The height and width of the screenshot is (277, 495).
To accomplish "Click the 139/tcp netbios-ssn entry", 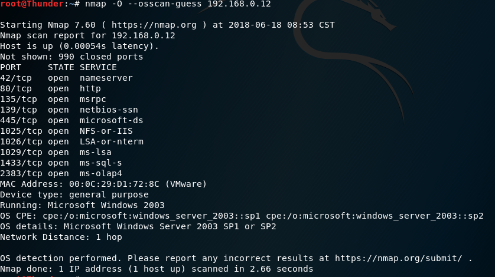I will (69, 110).
